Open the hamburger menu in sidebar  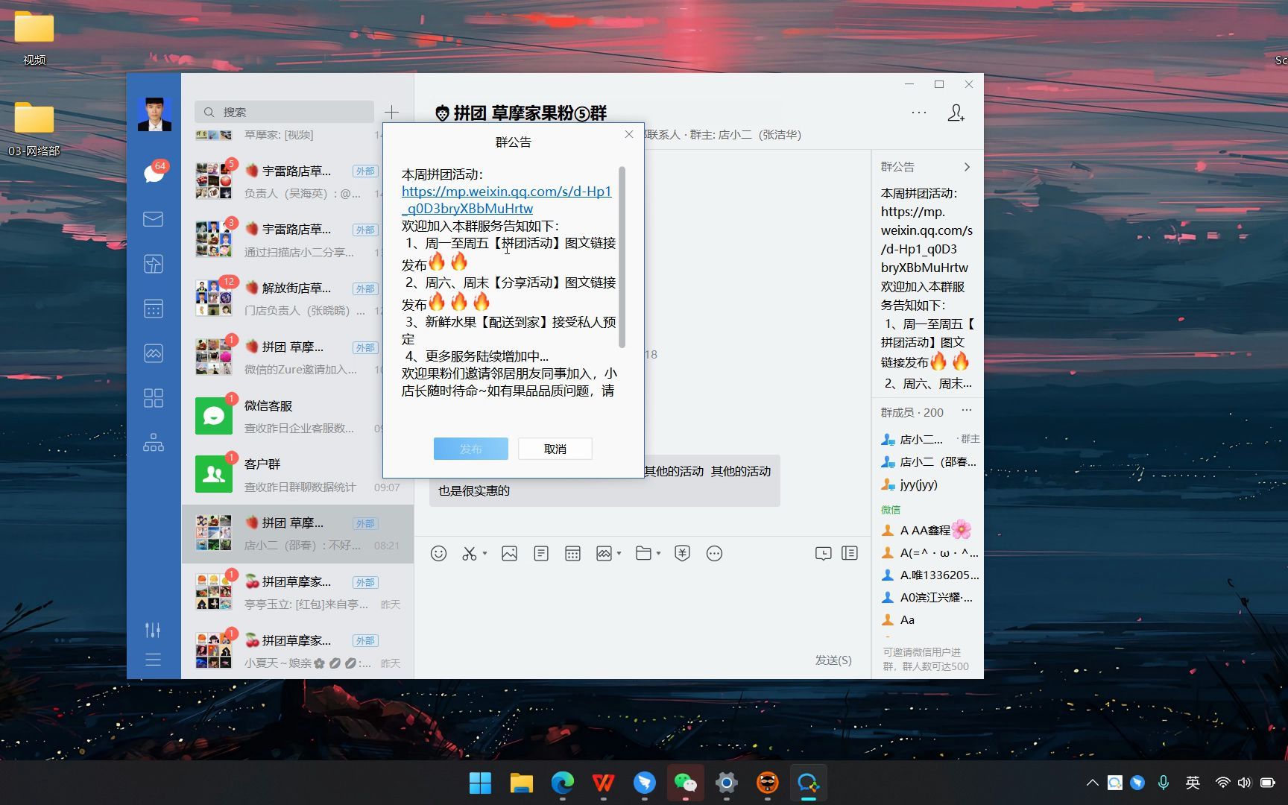click(153, 660)
